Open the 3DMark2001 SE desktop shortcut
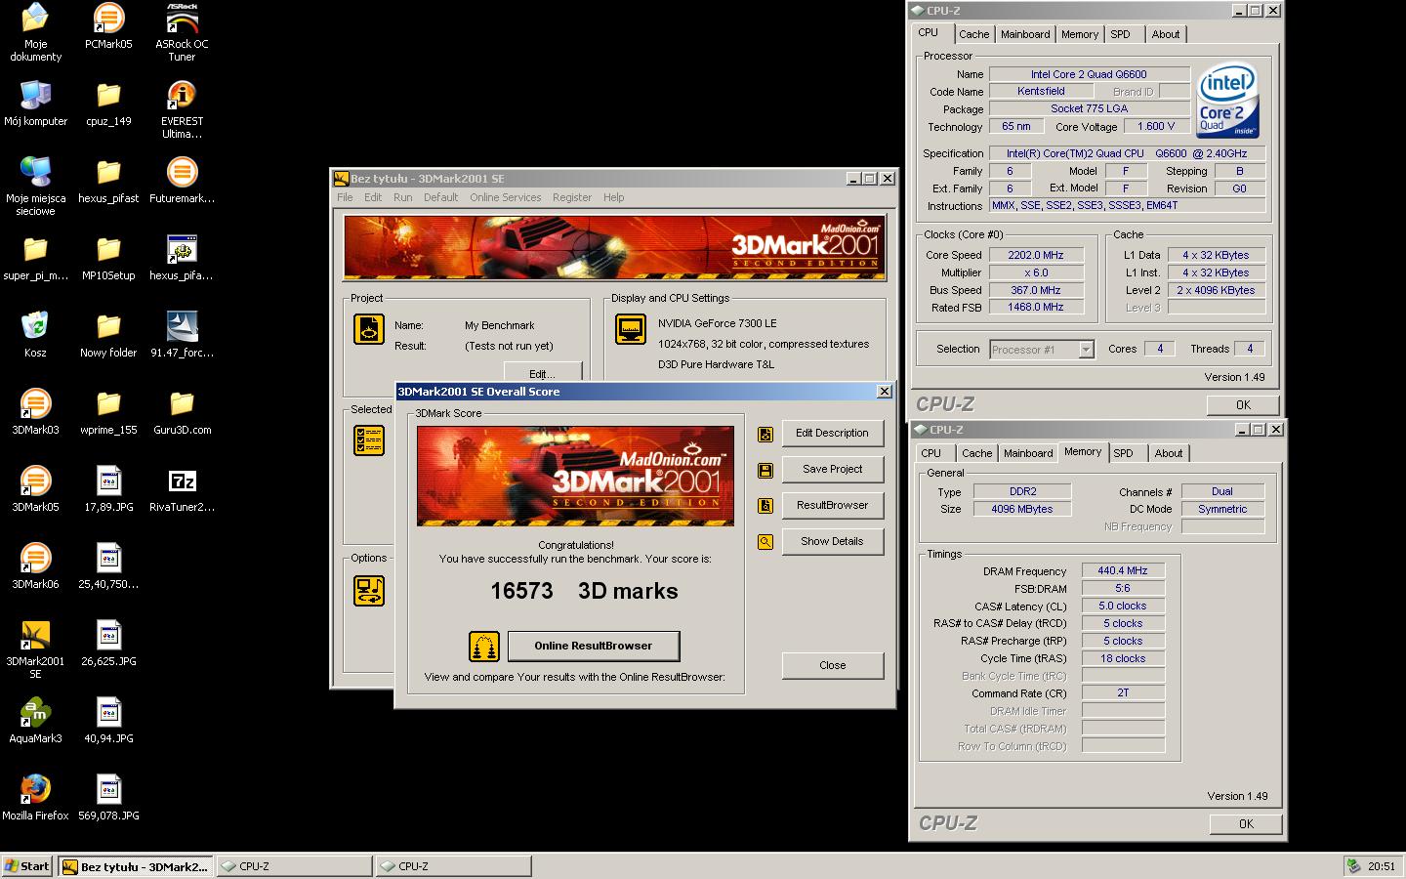Image resolution: width=1406 pixels, height=879 pixels. (x=35, y=650)
